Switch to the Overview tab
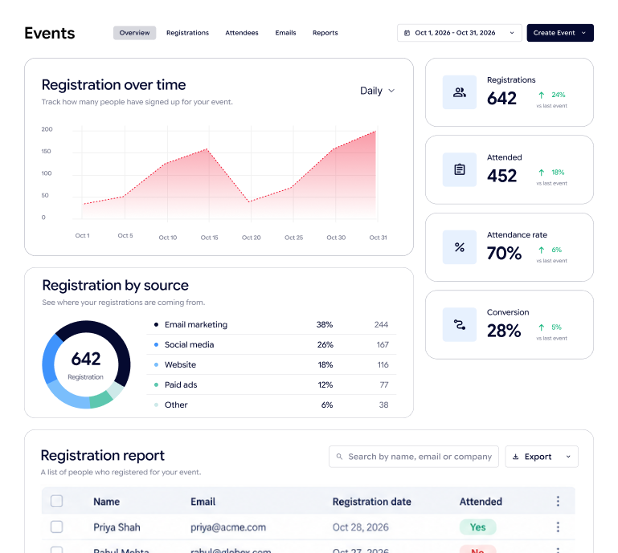The image size is (618, 553). pos(134,33)
